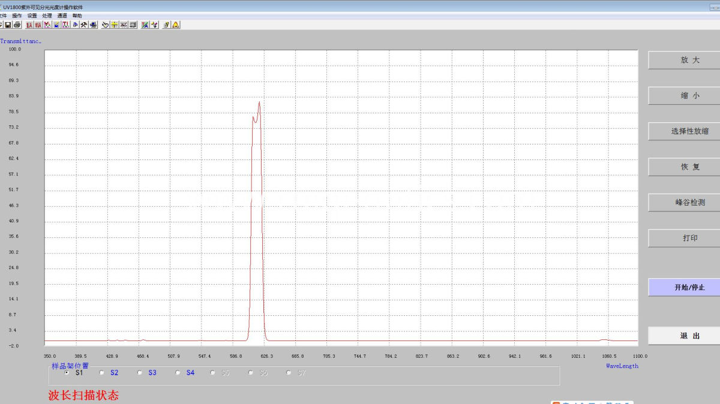Click the 83.9 transmittance axis value

point(14,96)
